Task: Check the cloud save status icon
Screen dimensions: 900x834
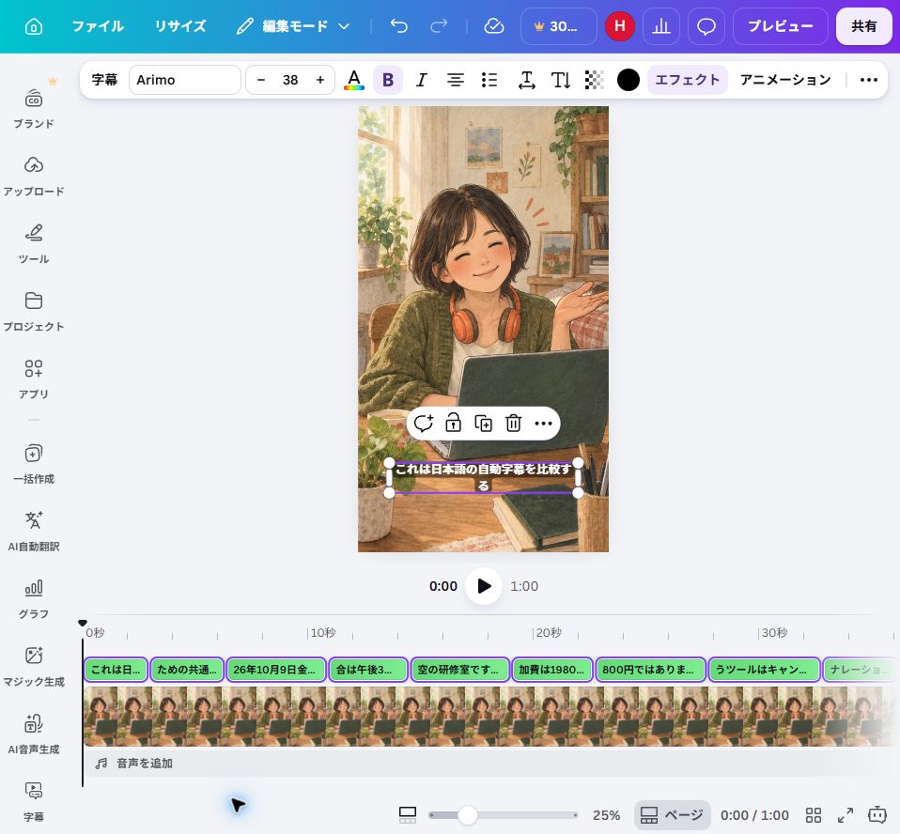Action: click(x=493, y=26)
